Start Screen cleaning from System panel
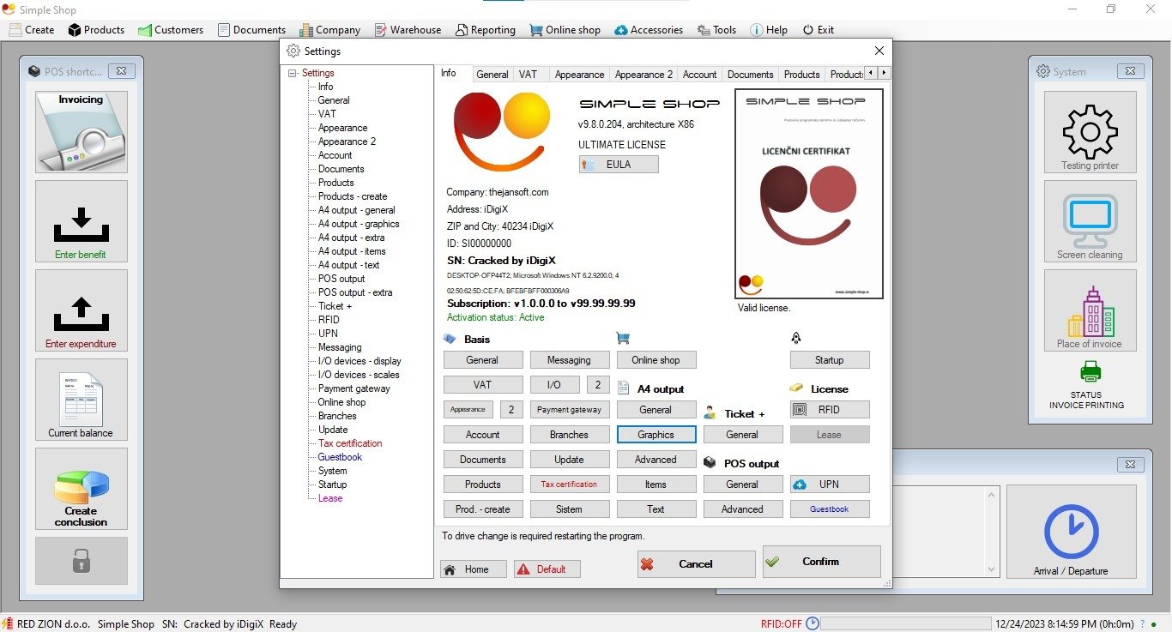 point(1090,221)
